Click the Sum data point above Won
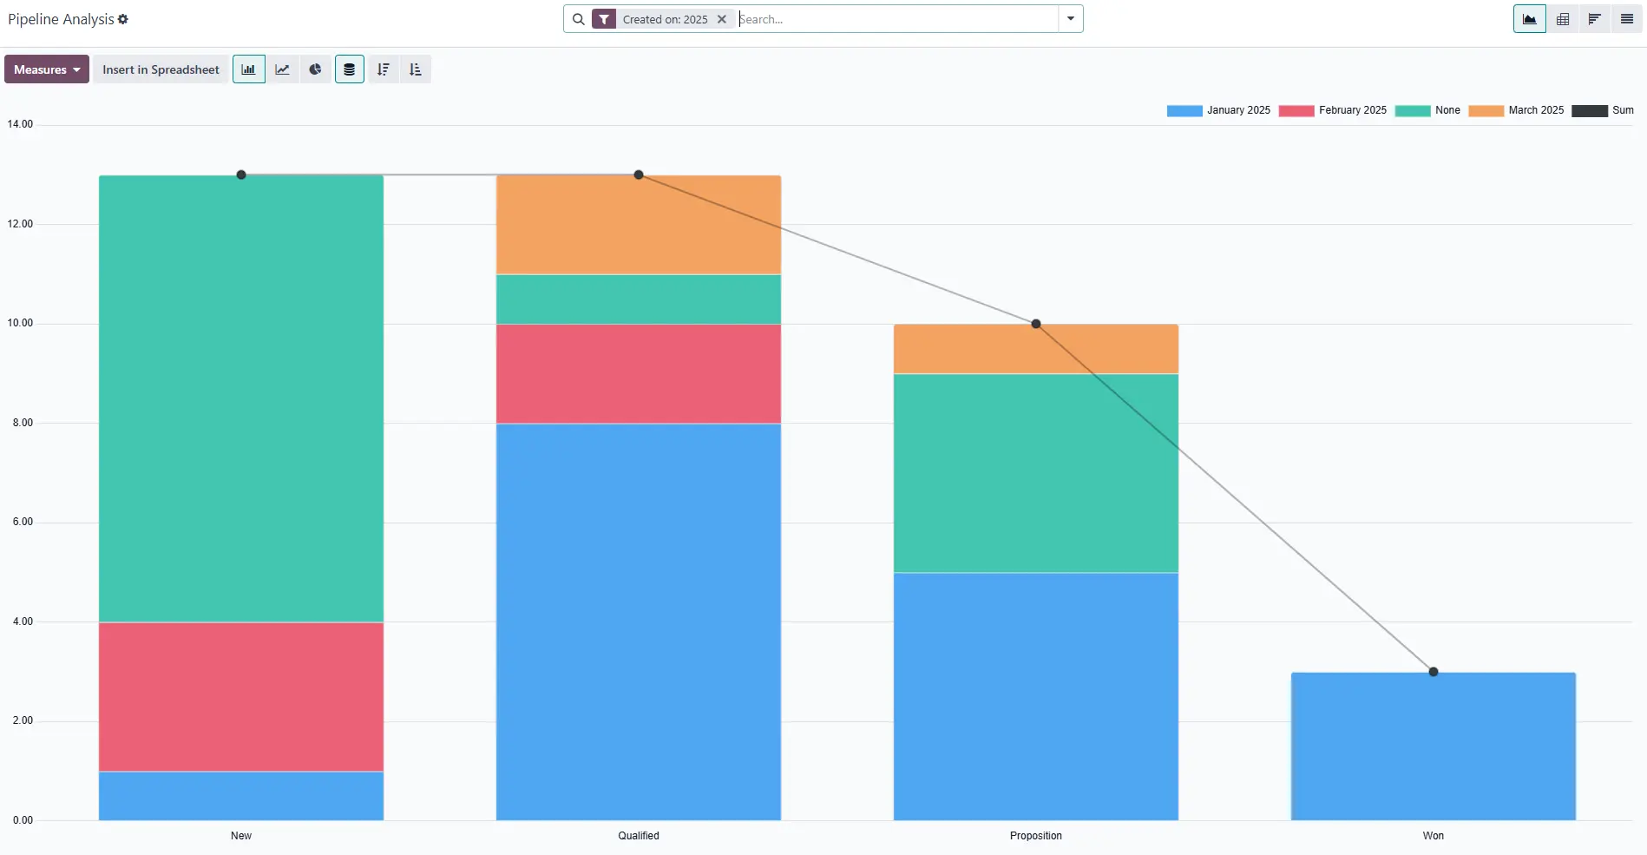The height and width of the screenshot is (855, 1647). 1434,672
